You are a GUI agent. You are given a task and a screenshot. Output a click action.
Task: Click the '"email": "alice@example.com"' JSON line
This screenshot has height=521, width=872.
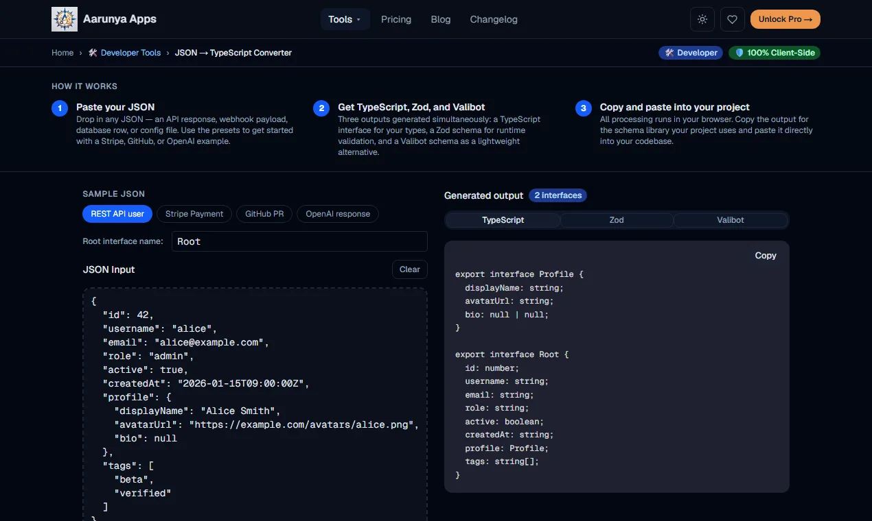[x=185, y=342]
